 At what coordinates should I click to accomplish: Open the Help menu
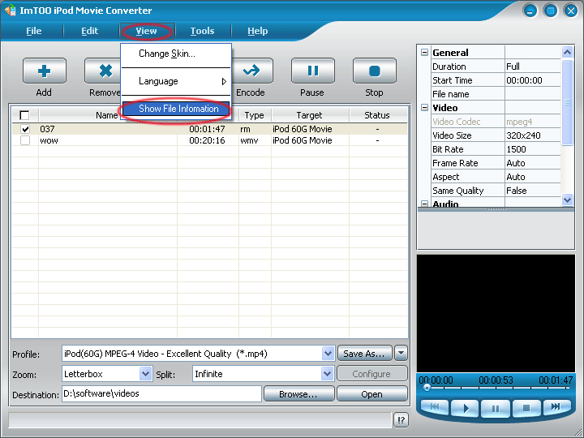tap(258, 31)
